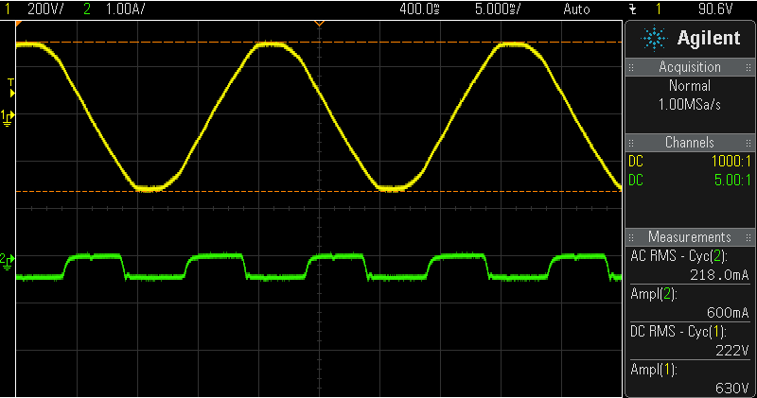Click the 400.0 time delay value
This screenshot has height=398, width=757.
pyautogui.click(x=418, y=8)
